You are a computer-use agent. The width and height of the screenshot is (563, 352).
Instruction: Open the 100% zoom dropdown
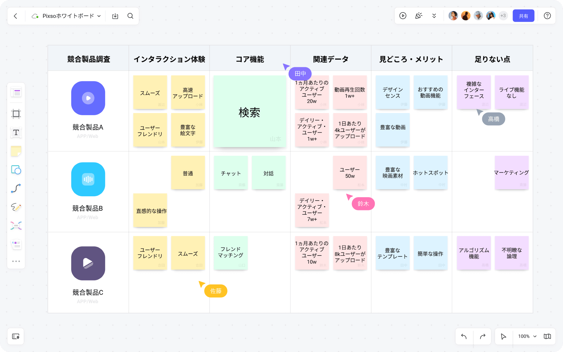click(527, 336)
